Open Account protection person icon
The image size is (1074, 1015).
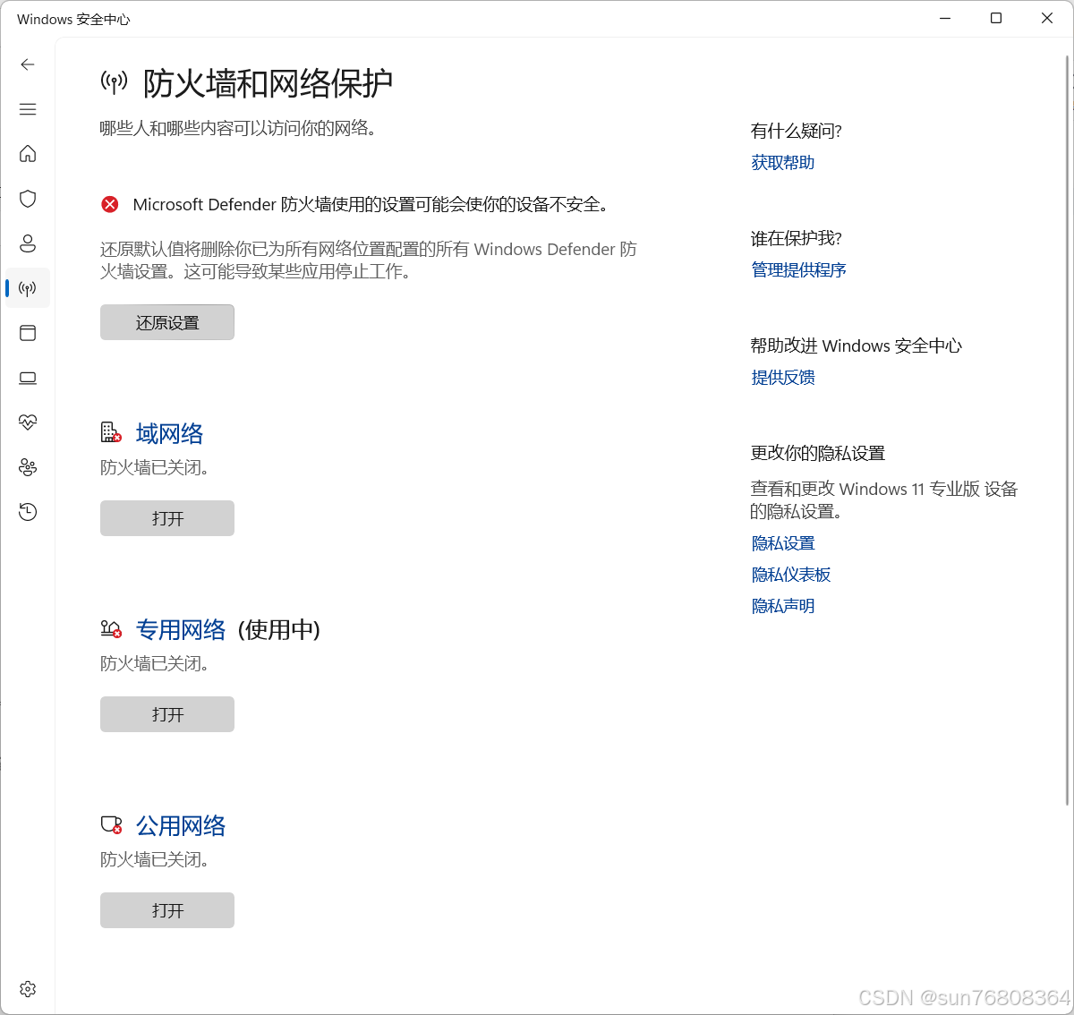click(x=28, y=243)
